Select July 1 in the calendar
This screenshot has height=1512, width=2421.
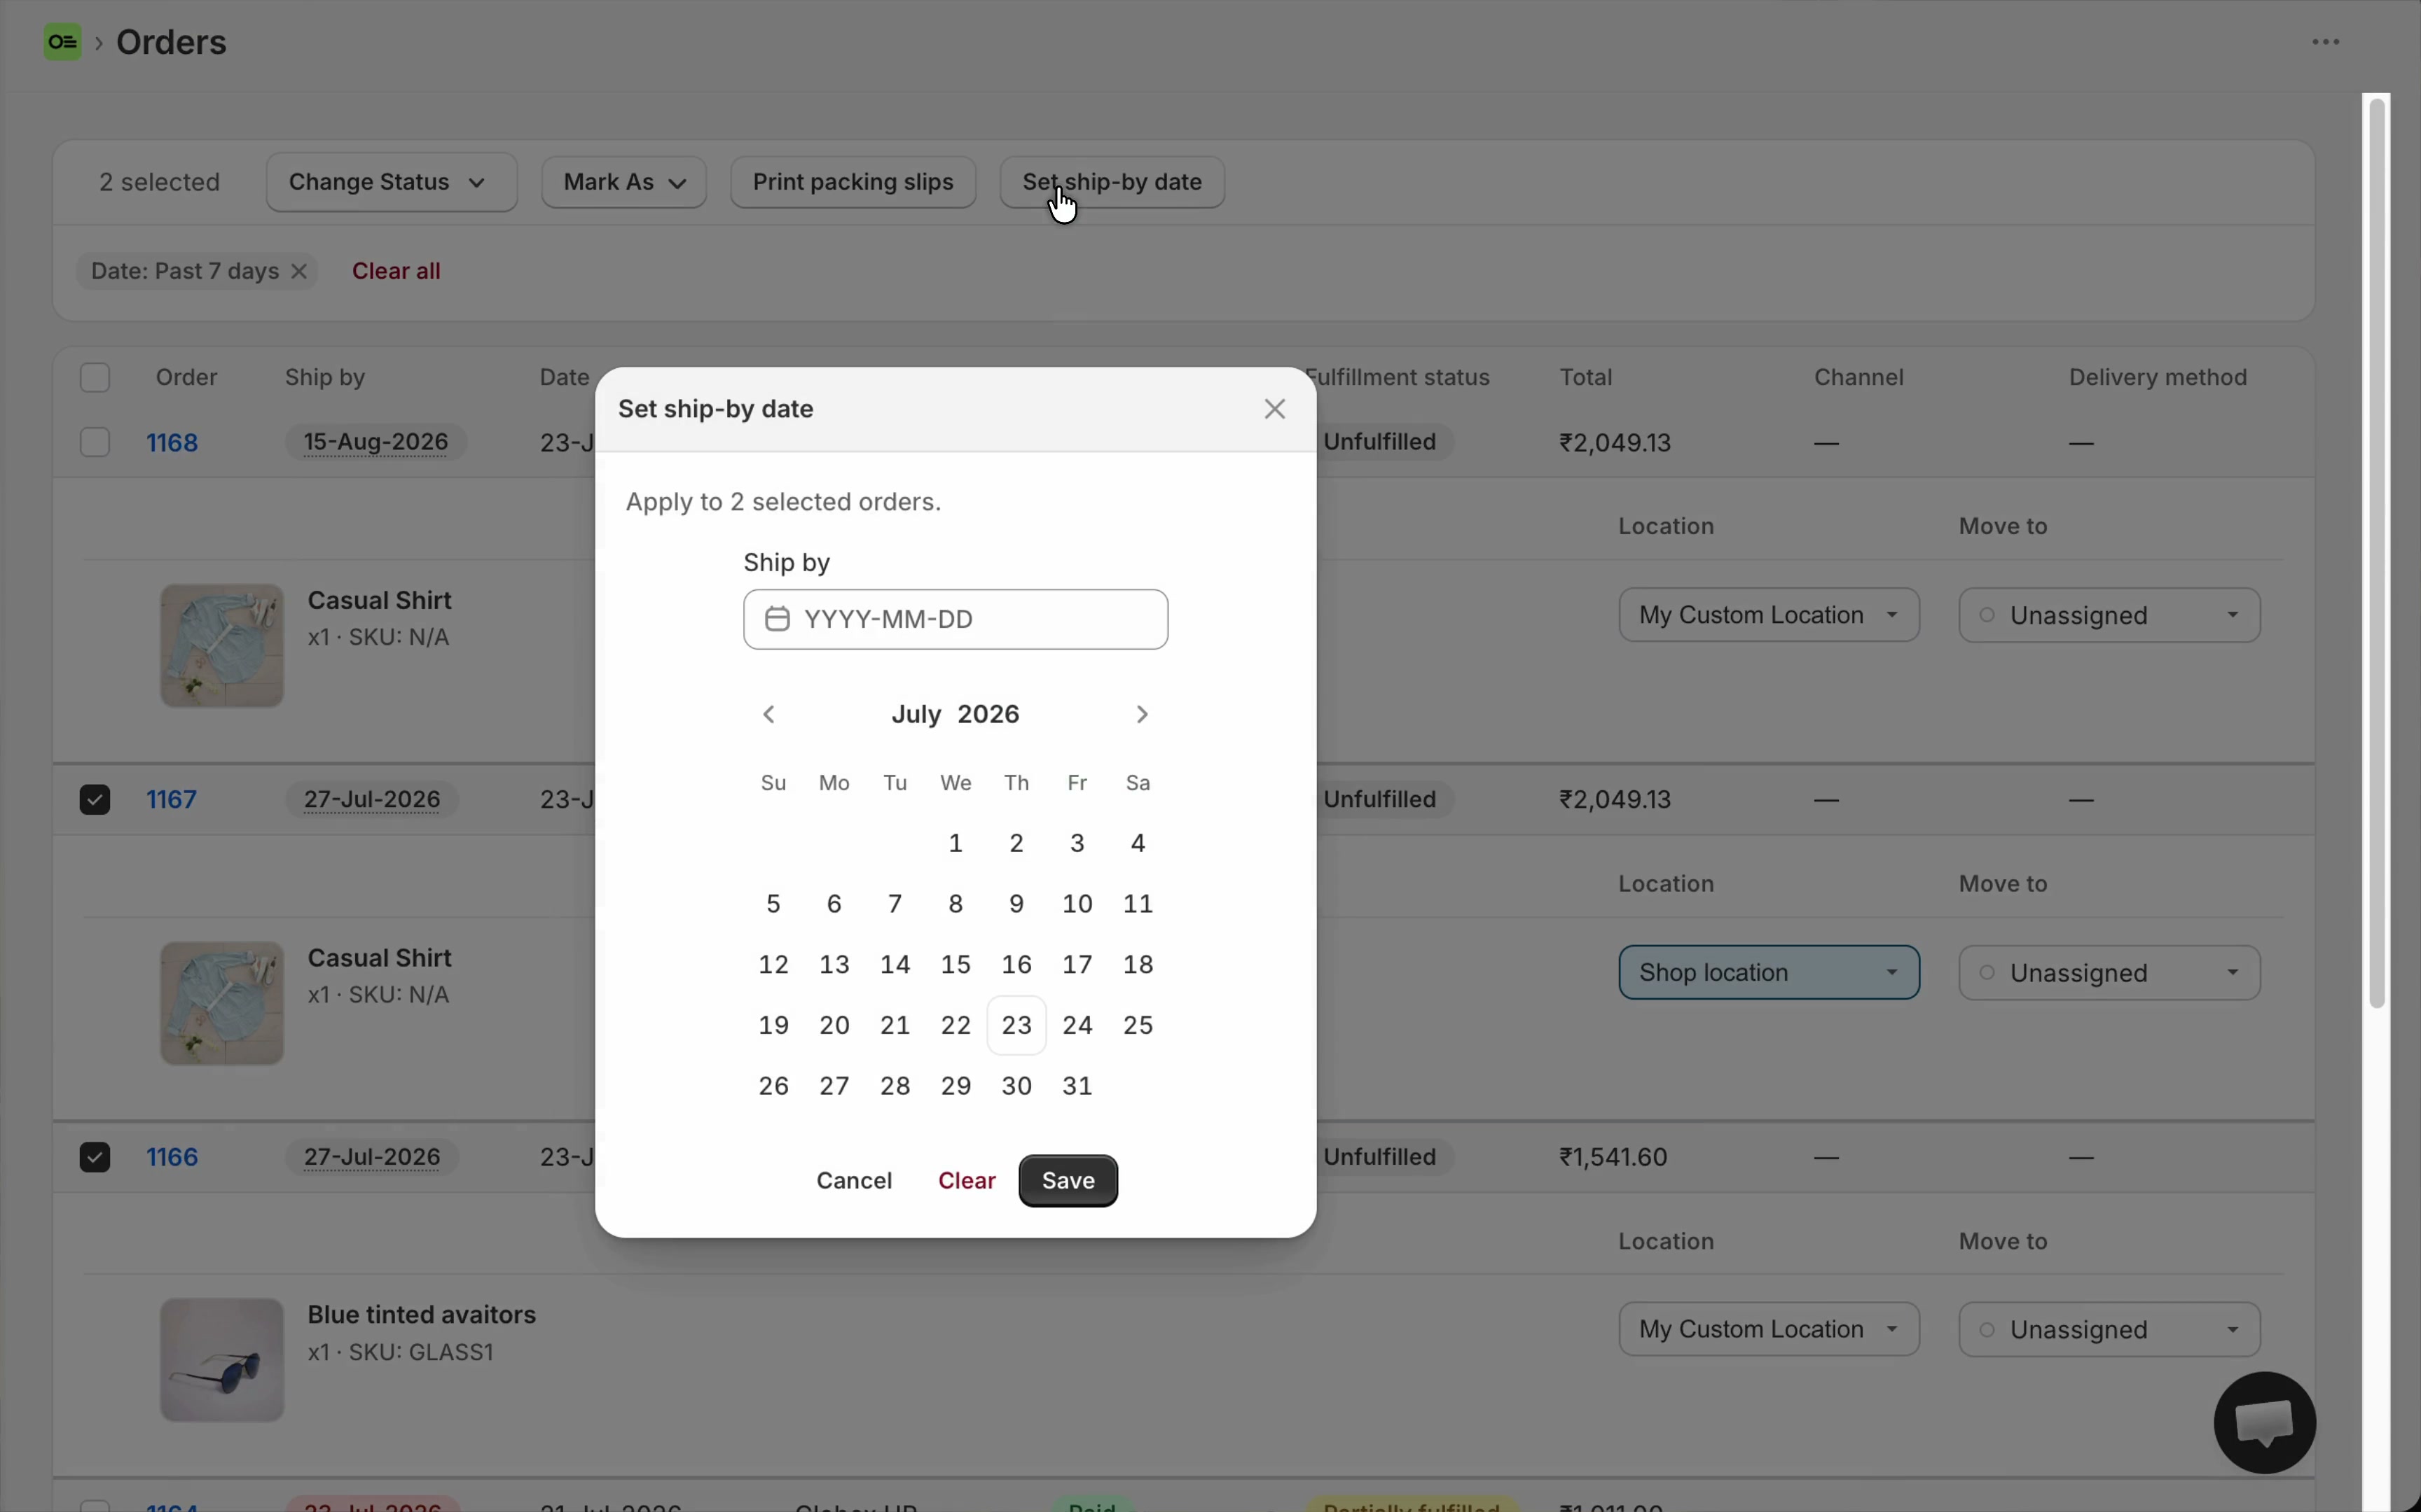[956, 843]
